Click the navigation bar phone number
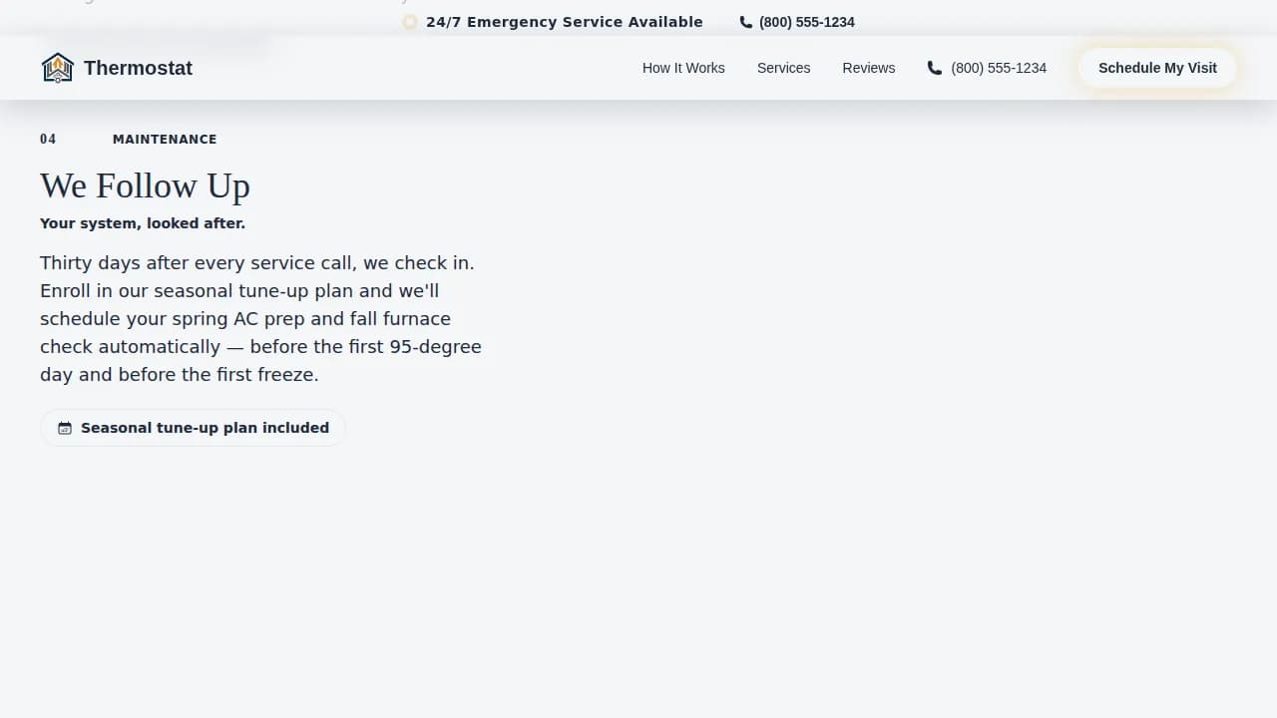Screen dimensions: 1277x718 pyautogui.click(x=999, y=68)
